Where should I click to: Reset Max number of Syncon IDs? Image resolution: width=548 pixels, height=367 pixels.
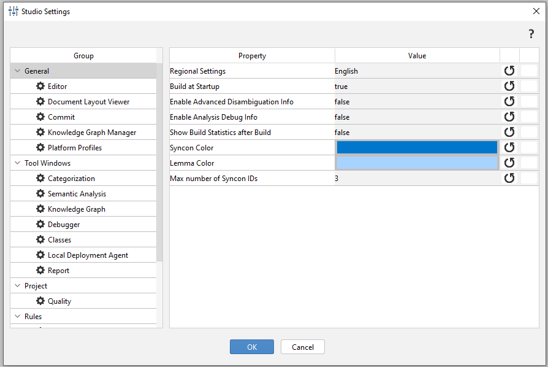(509, 179)
